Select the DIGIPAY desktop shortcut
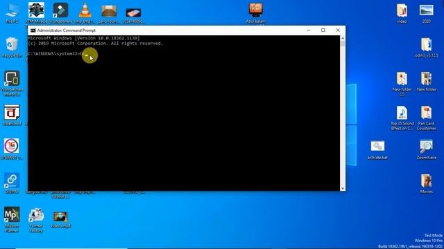 (x=12, y=183)
